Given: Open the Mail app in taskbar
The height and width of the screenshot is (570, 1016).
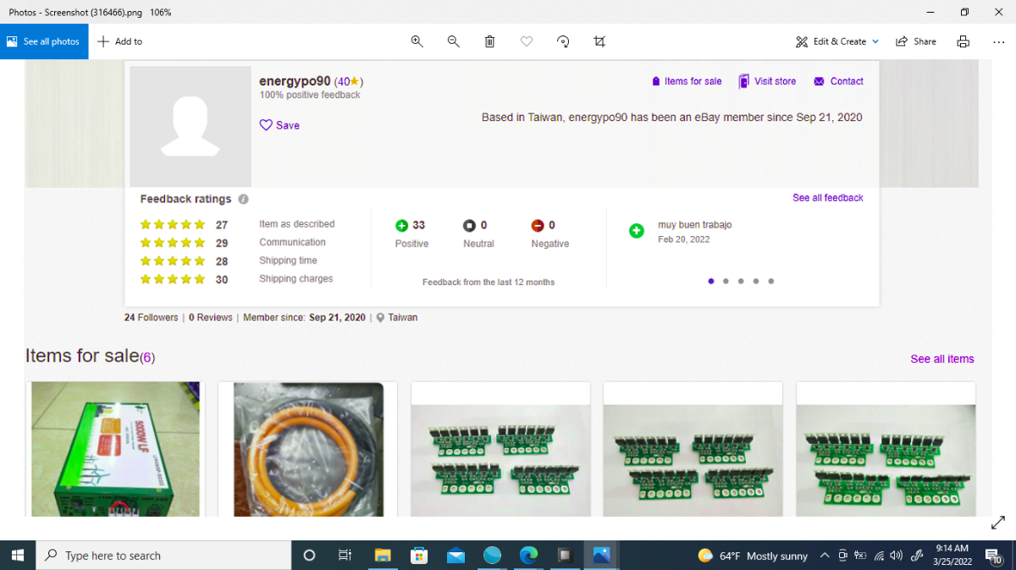Looking at the screenshot, I should [456, 556].
